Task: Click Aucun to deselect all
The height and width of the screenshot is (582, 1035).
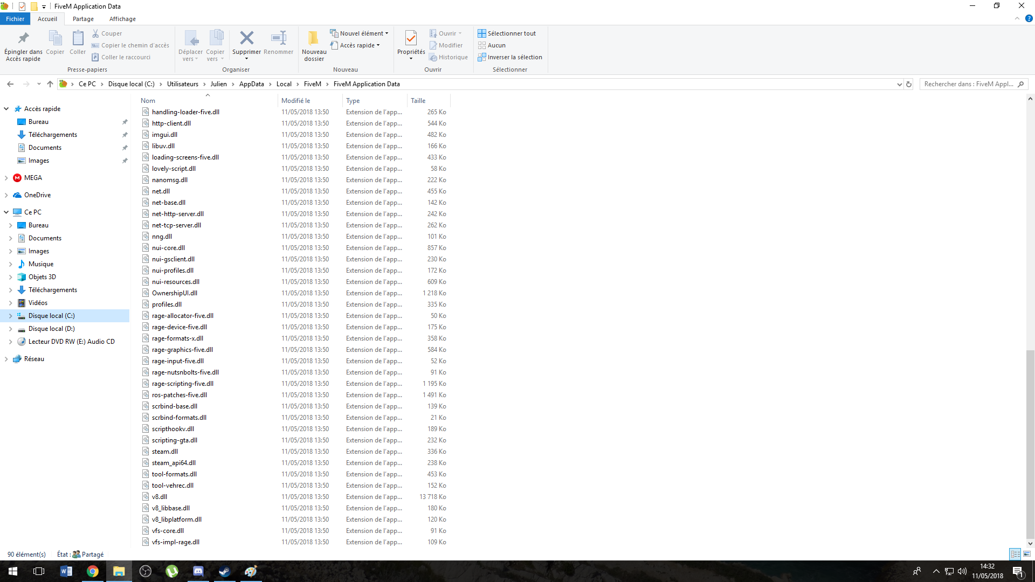Action: coord(492,45)
